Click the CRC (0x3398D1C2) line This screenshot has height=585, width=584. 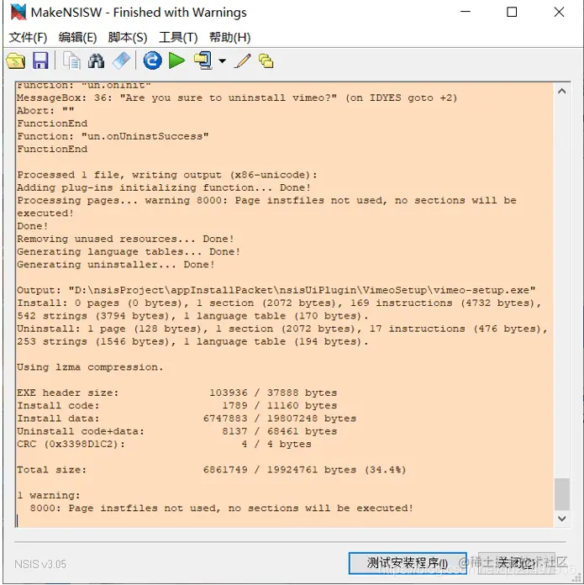[x=164, y=445]
